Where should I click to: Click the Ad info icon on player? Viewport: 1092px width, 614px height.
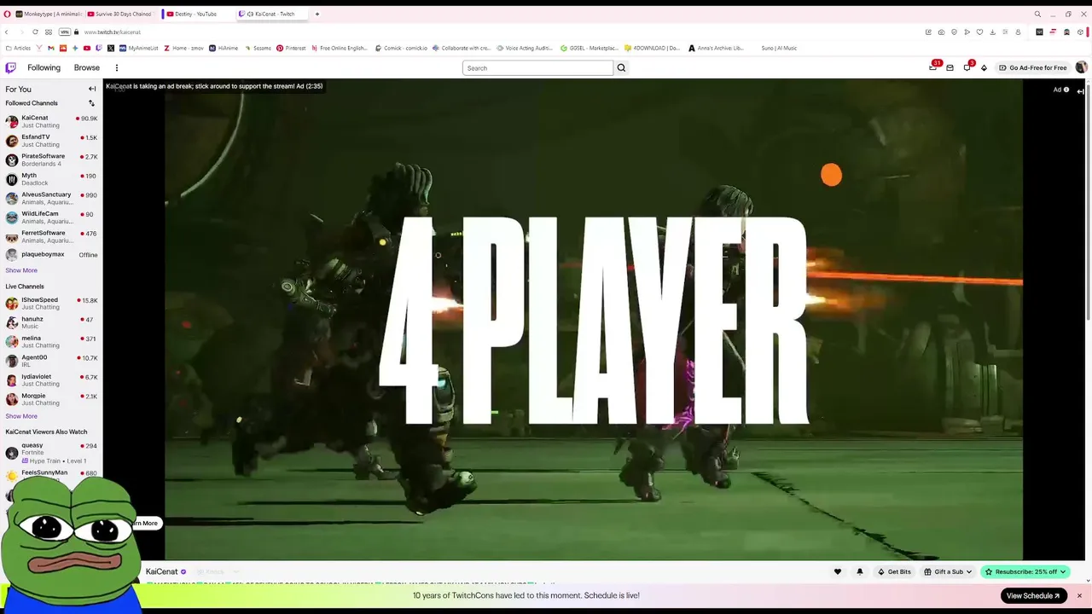tap(1066, 90)
